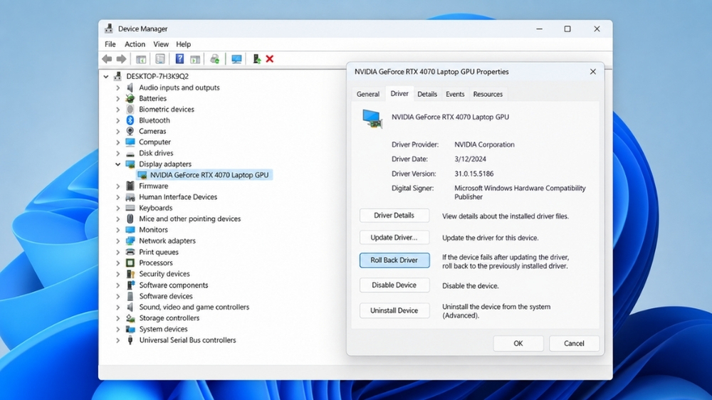
Task: Select the Driver tab
Action: click(x=399, y=93)
